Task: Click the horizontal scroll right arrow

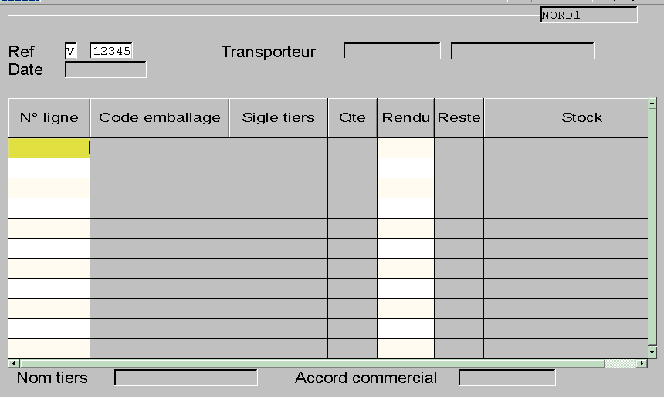Action: (x=642, y=364)
